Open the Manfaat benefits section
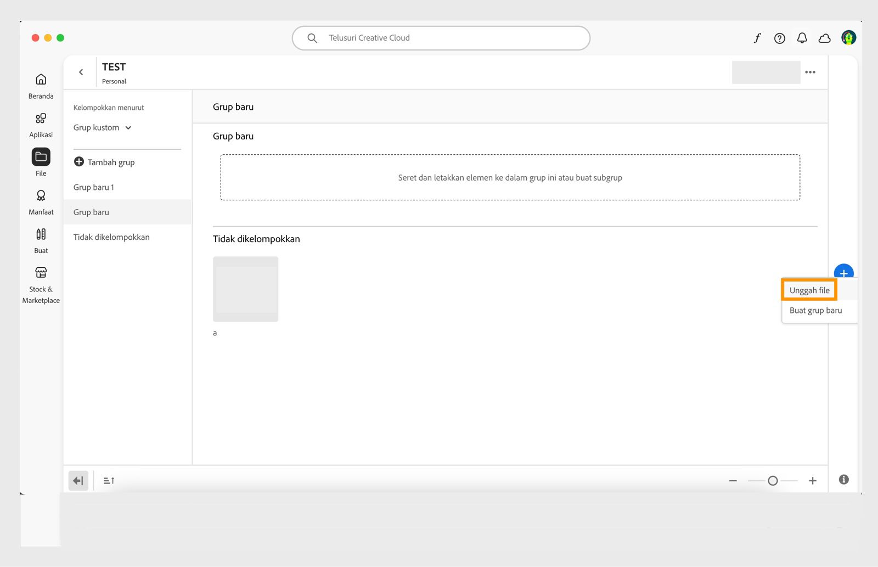Screen dimensions: 878x567 coord(41,202)
